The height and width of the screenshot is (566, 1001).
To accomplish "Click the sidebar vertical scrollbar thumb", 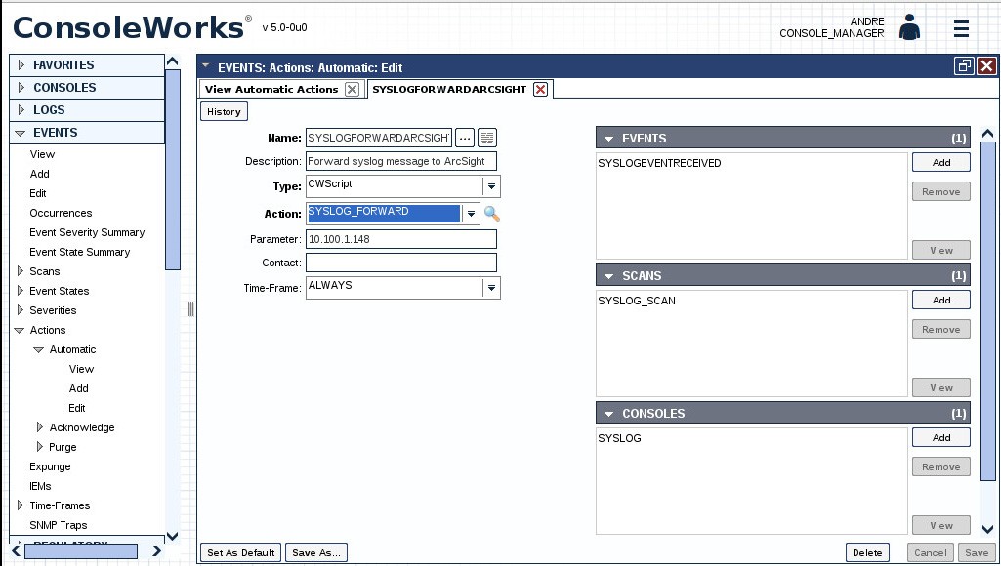I will (x=172, y=169).
